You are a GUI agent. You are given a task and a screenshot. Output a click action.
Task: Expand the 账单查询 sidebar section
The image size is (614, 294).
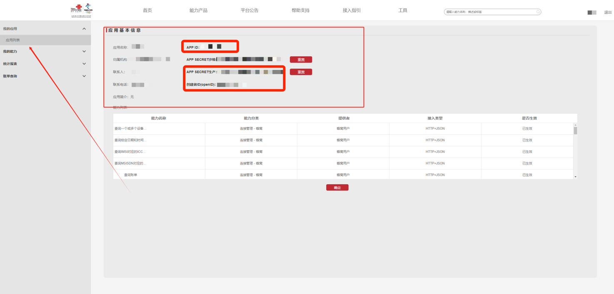click(84, 76)
